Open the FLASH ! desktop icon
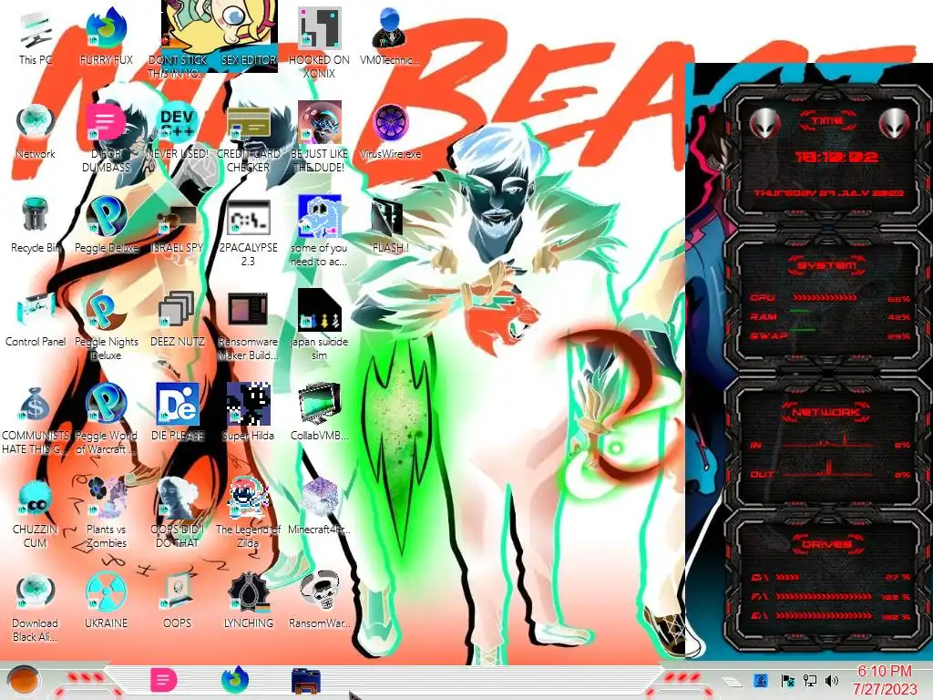 pos(390,225)
